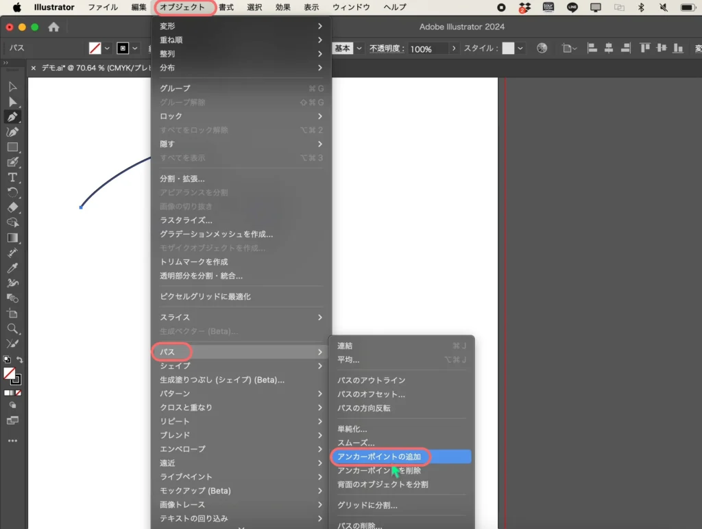Toggle macOS sound mute icon

(664, 8)
